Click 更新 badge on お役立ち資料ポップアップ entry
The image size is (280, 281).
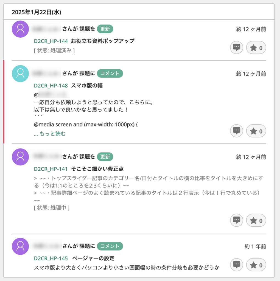(x=105, y=29)
